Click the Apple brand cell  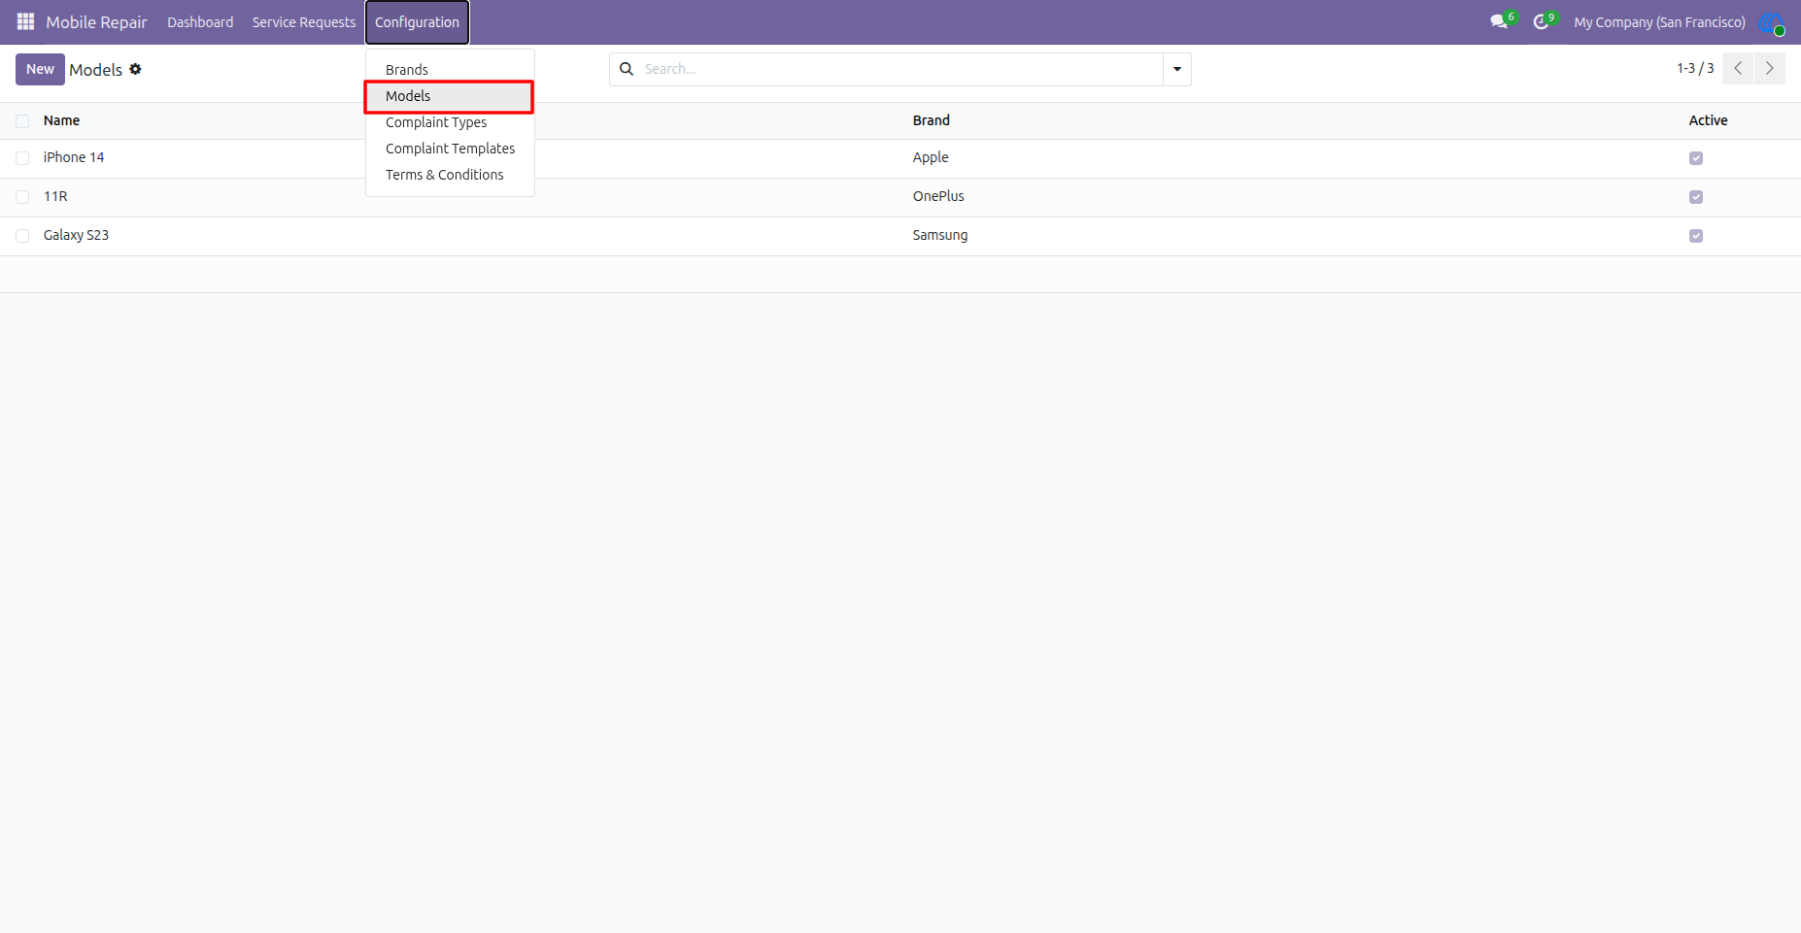click(x=931, y=157)
